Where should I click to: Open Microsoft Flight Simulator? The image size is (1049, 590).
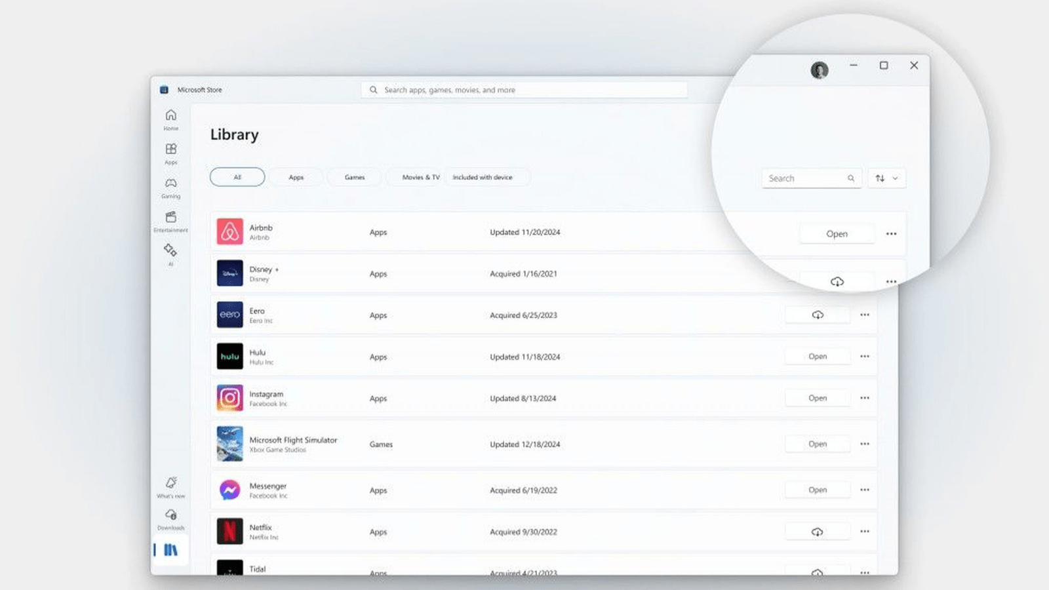[818, 444]
